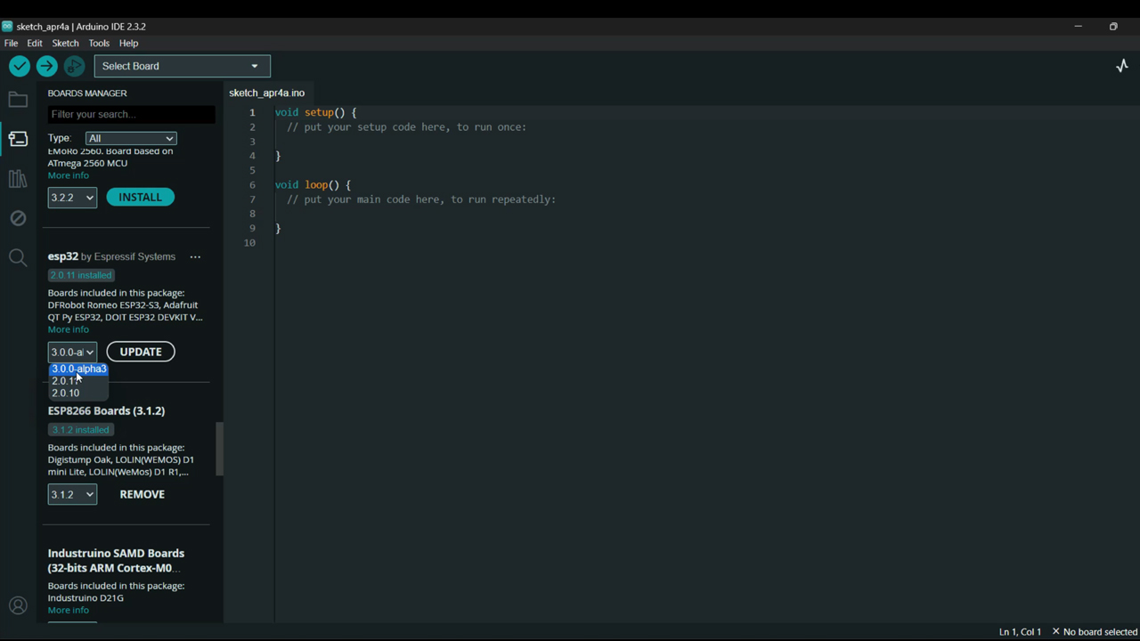The image size is (1140, 641).
Task: Collapse the esp32 version dropdown
Action: (x=72, y=352)
